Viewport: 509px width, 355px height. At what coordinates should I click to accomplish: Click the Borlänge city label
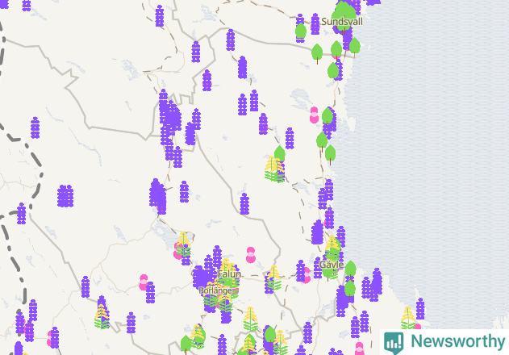[215, 290]
